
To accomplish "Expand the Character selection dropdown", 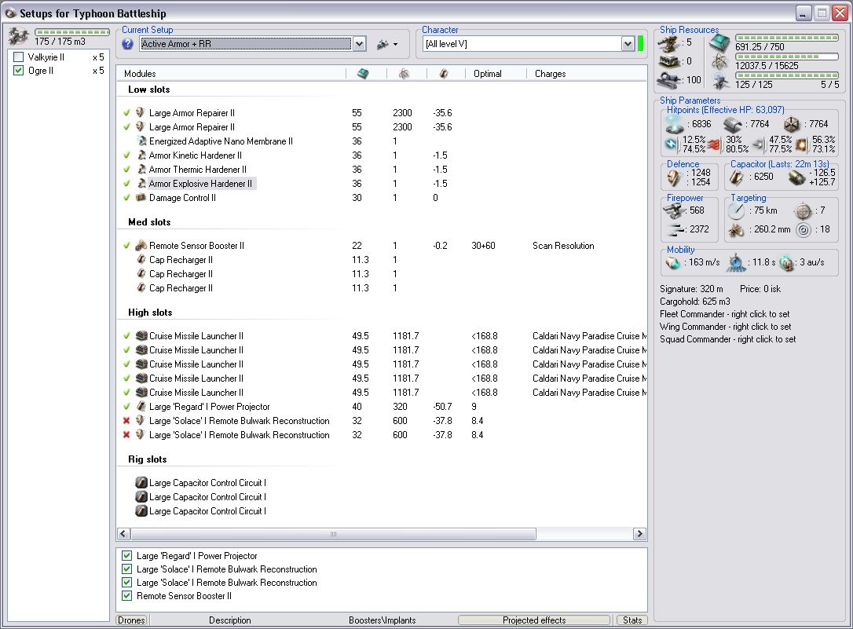I will (628, 44).
